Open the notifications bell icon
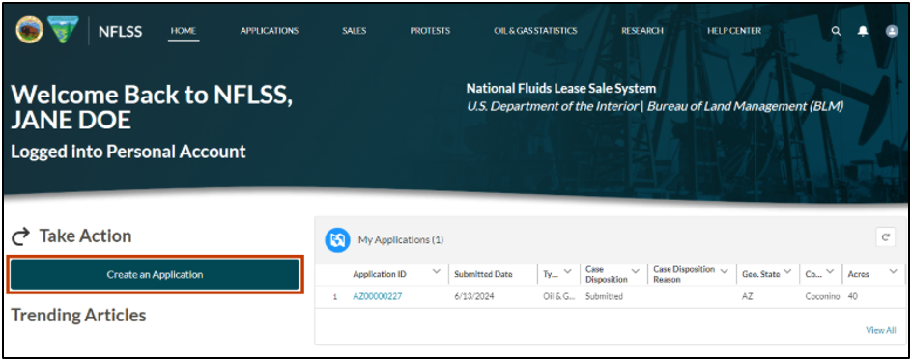912x361 pixels. [863, 32]
